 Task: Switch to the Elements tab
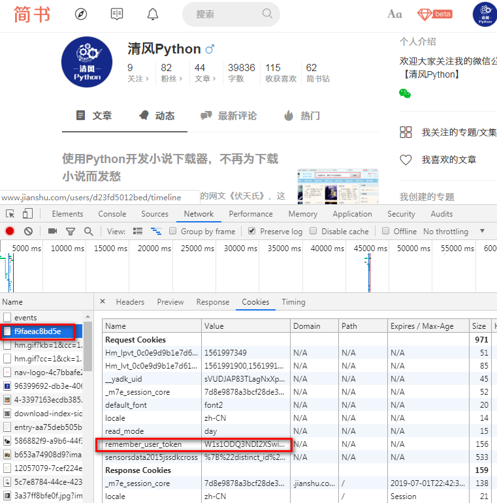click(x=67, y=214)
